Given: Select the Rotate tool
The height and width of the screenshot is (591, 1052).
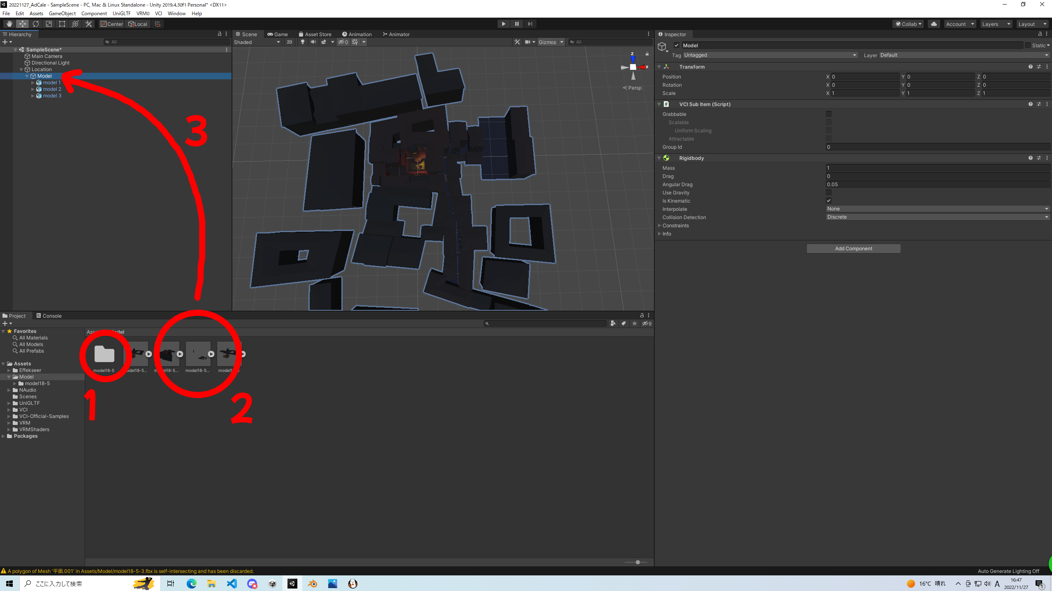Looking at the screenshot, I should 36,24.
